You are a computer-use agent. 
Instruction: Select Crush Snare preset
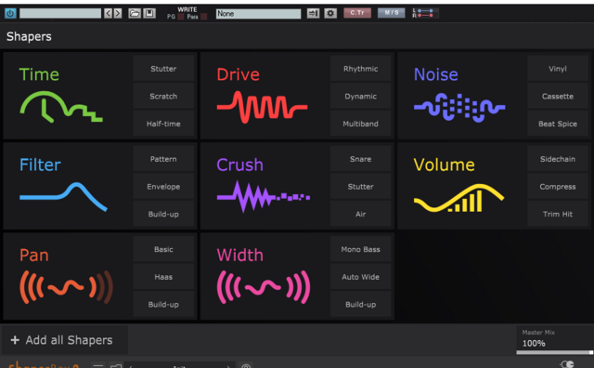pyautogui.click(x=361, y=159)
